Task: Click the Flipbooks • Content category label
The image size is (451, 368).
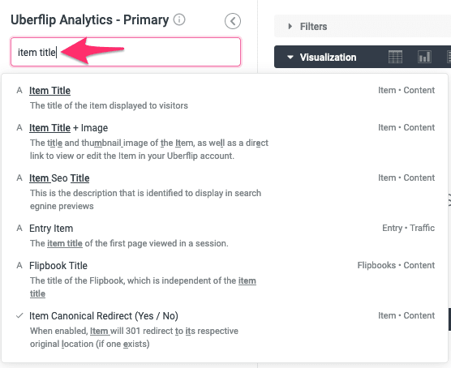Action: point(396,265)
